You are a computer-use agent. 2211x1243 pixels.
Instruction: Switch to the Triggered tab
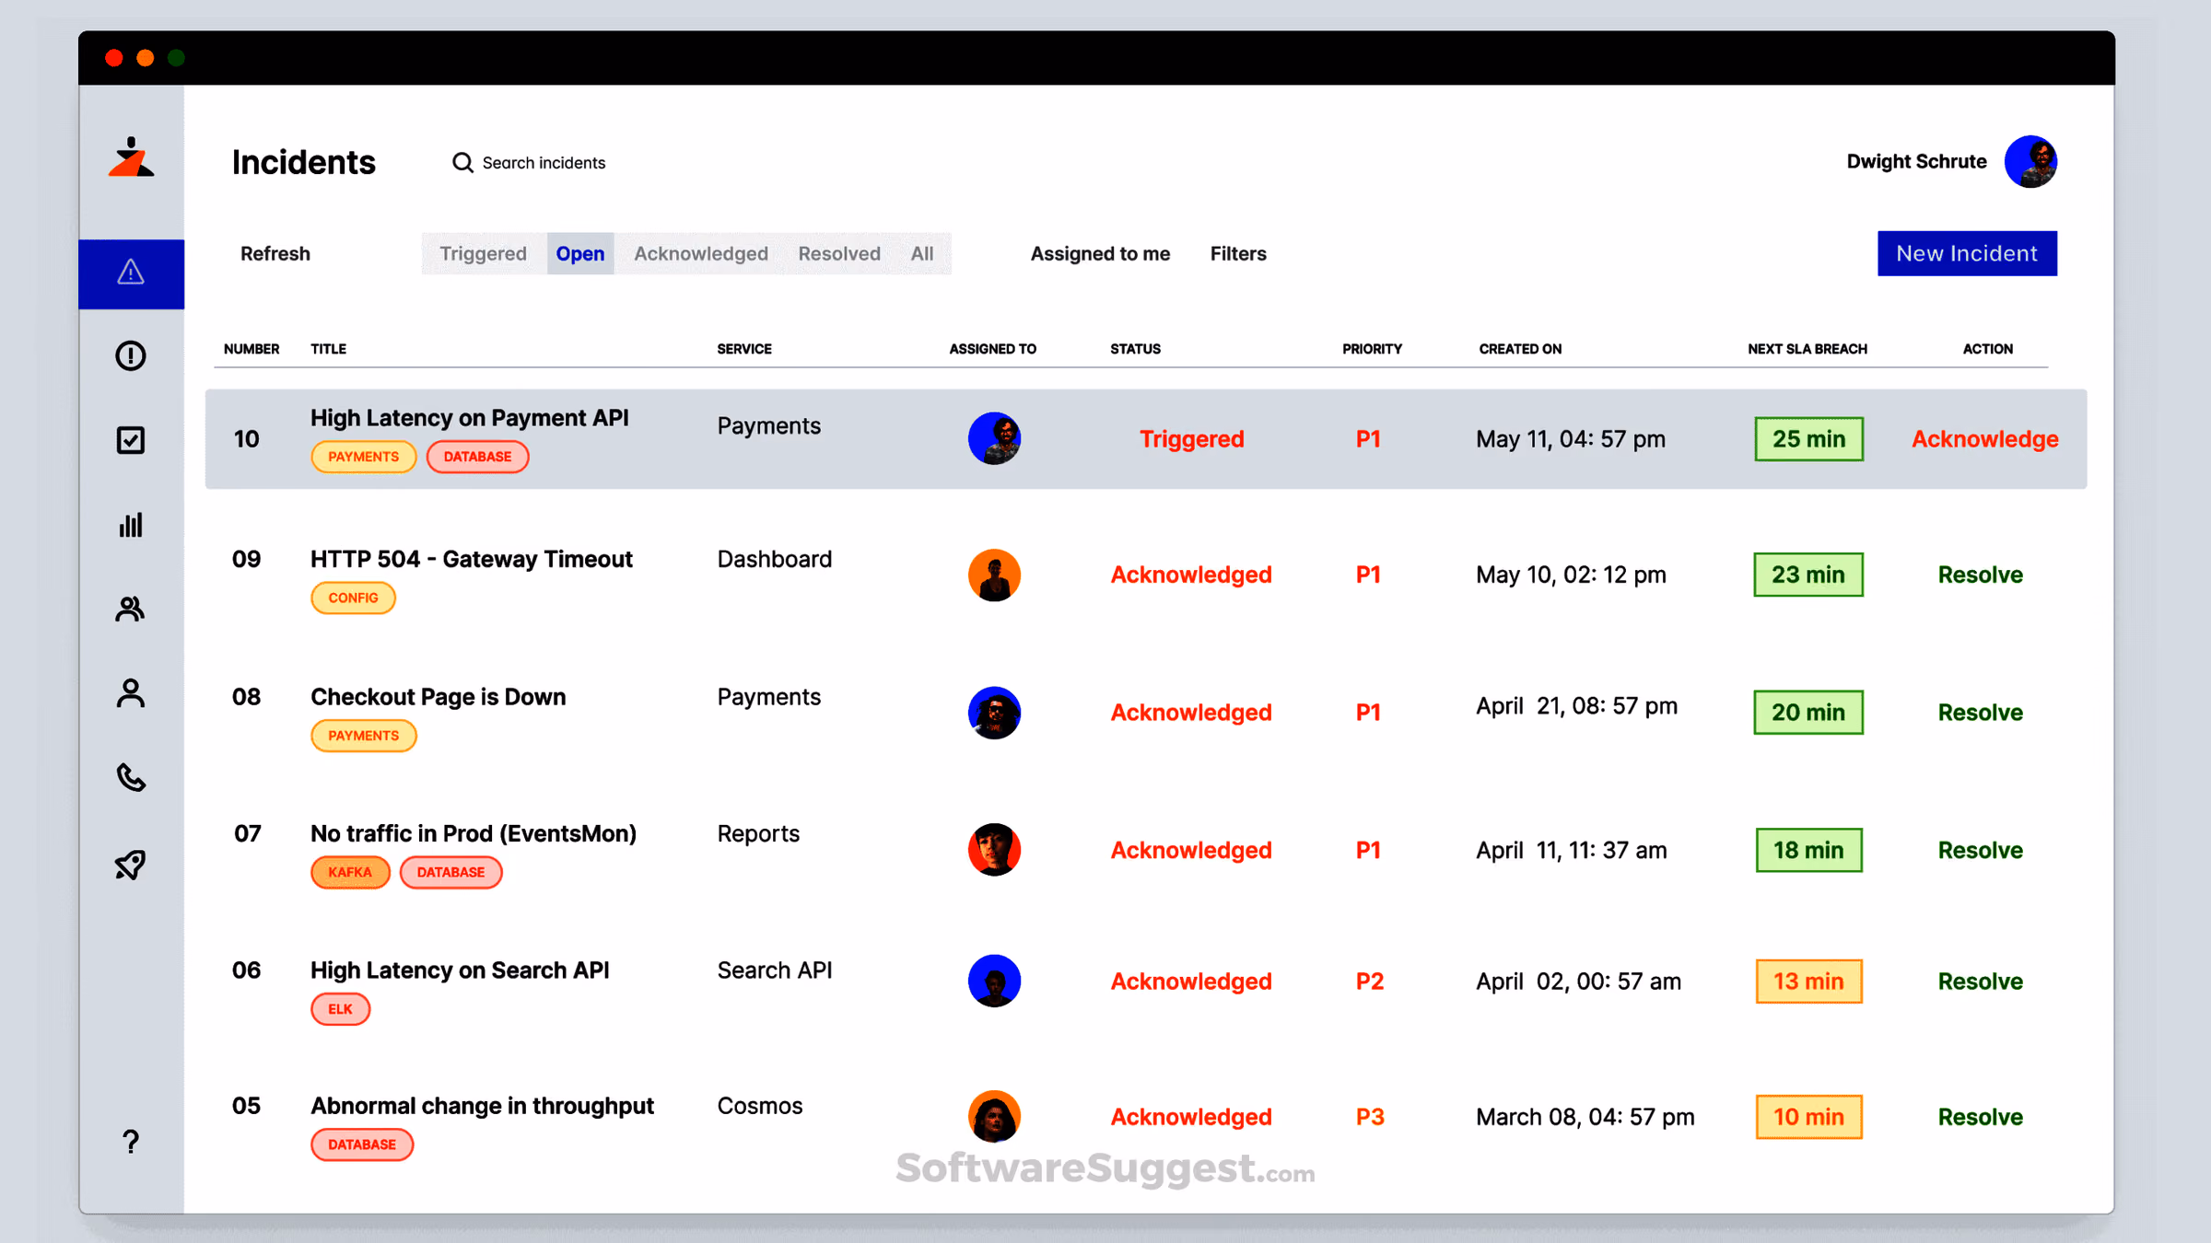pos(483,254)
